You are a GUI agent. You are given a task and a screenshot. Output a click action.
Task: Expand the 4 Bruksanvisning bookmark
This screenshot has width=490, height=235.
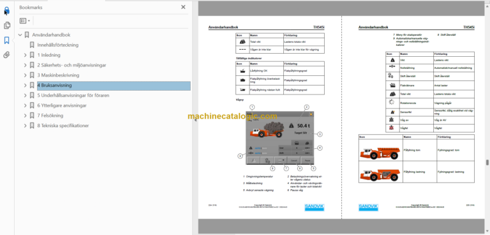(26, 85)
